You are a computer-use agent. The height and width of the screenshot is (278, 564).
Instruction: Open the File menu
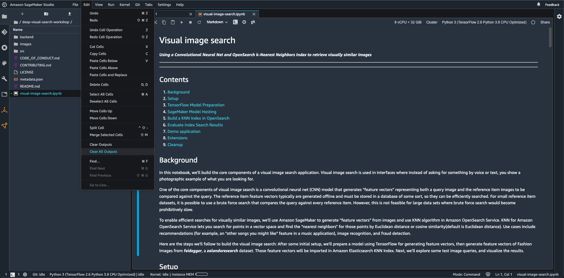76,5
